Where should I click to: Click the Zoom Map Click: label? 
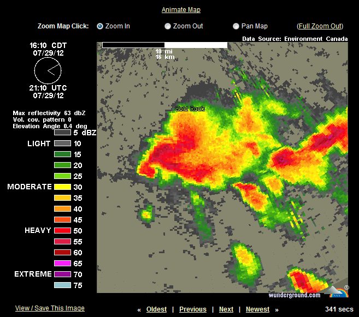63,26
